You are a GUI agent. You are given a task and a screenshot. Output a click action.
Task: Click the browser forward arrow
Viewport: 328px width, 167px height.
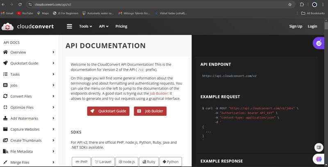point(11,5)
